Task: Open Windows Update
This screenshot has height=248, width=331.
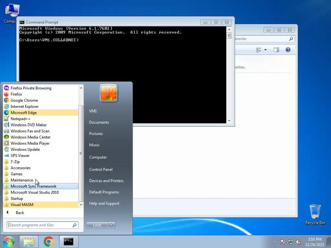Action: [x=41, y=149]
